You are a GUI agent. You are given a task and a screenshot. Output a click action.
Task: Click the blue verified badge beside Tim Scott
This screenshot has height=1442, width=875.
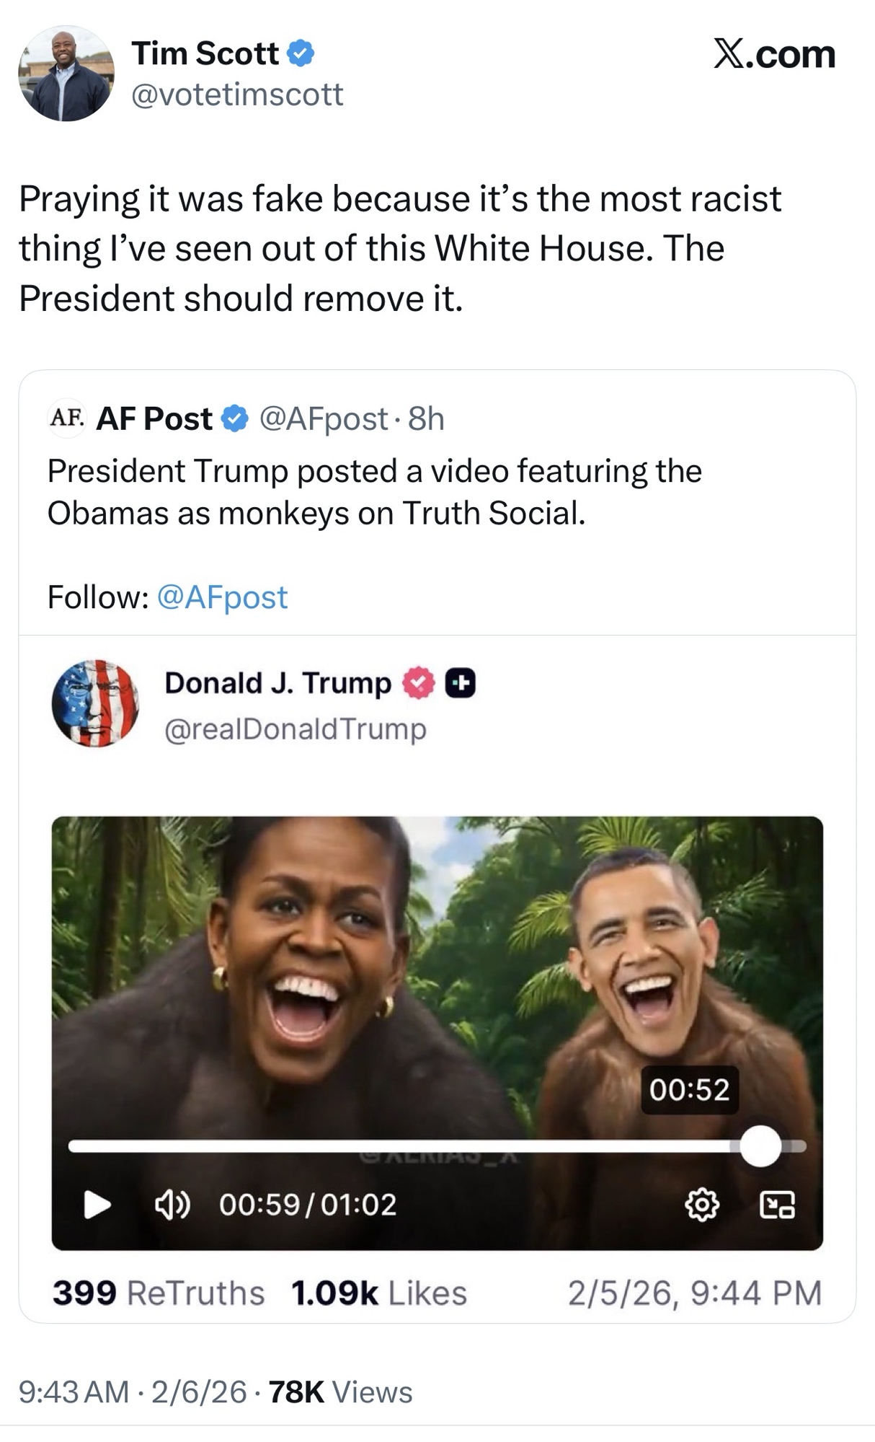click(x=301, y=54)
